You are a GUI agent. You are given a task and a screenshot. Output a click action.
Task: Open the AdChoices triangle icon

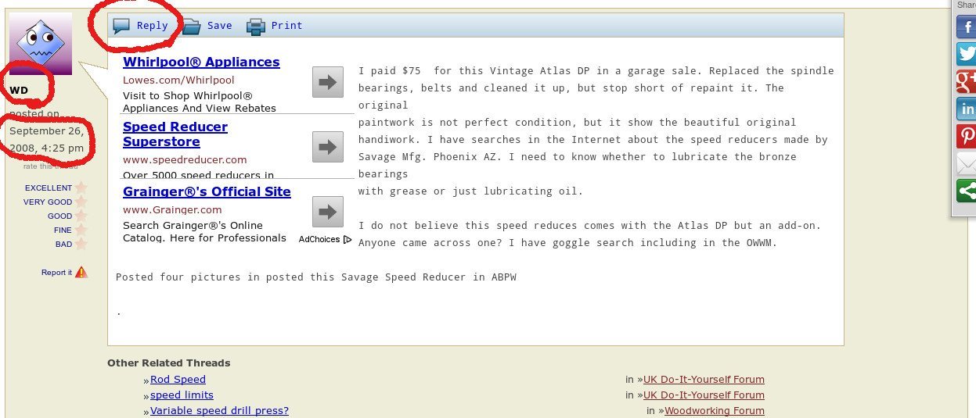click(348, 239)
